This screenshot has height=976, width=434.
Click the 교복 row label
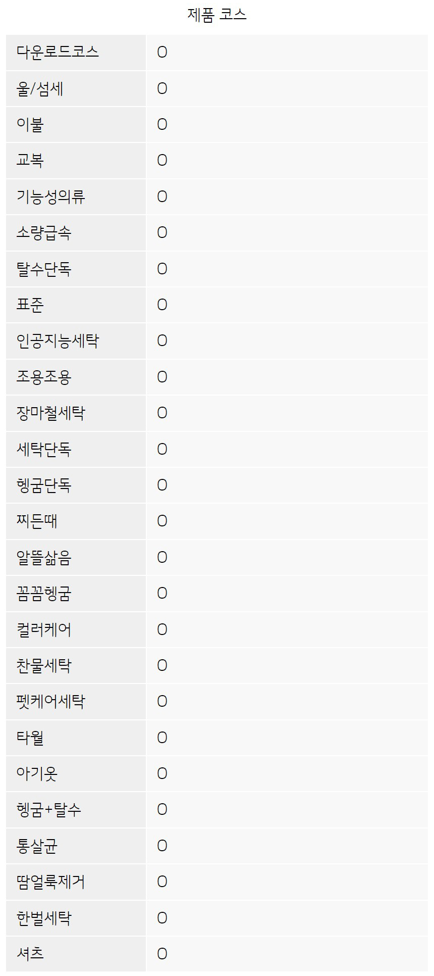coord(30,160)
